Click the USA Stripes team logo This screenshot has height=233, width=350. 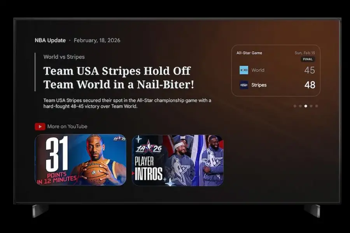[x=244, y=85]
